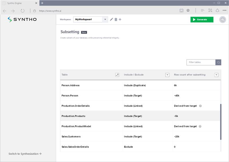Viewport: 229px width, 162px height.
Task: Click Include (Target) for Person.Person
Action: click(133, 96)
